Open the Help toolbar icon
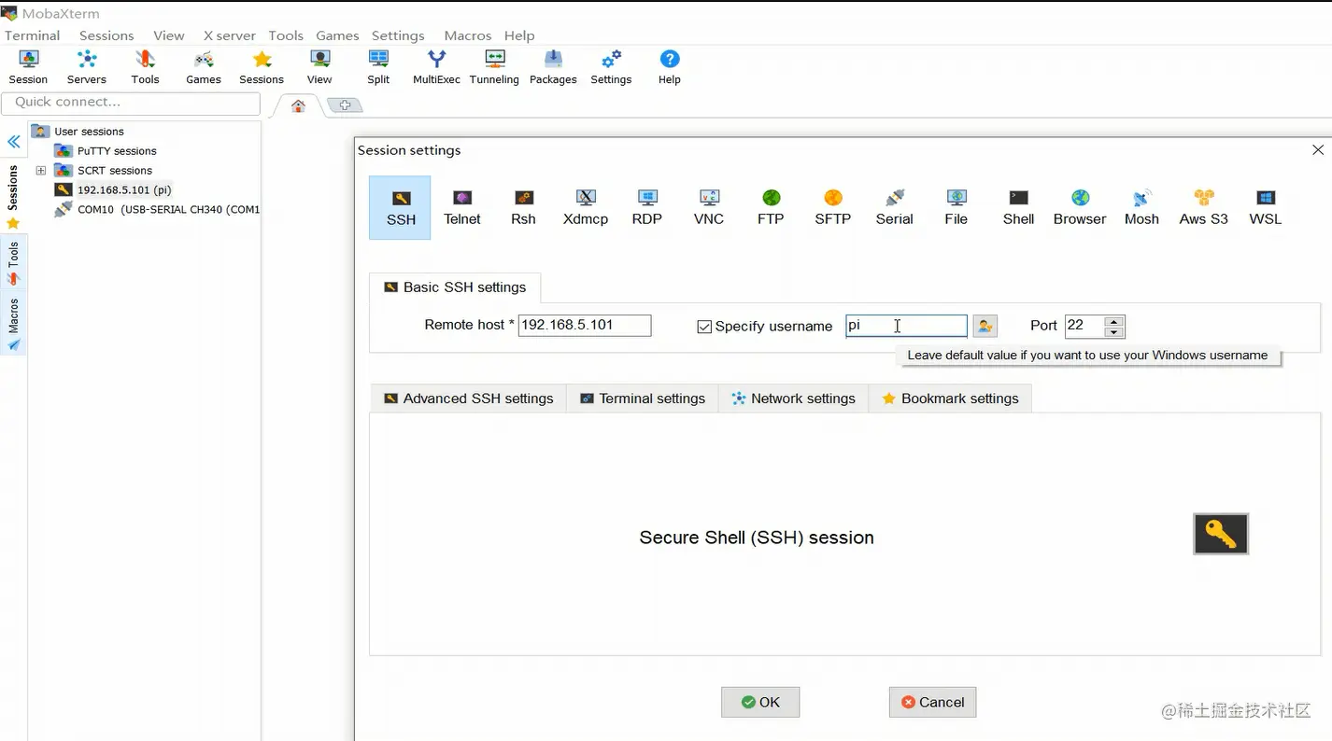 click(670, 67)
